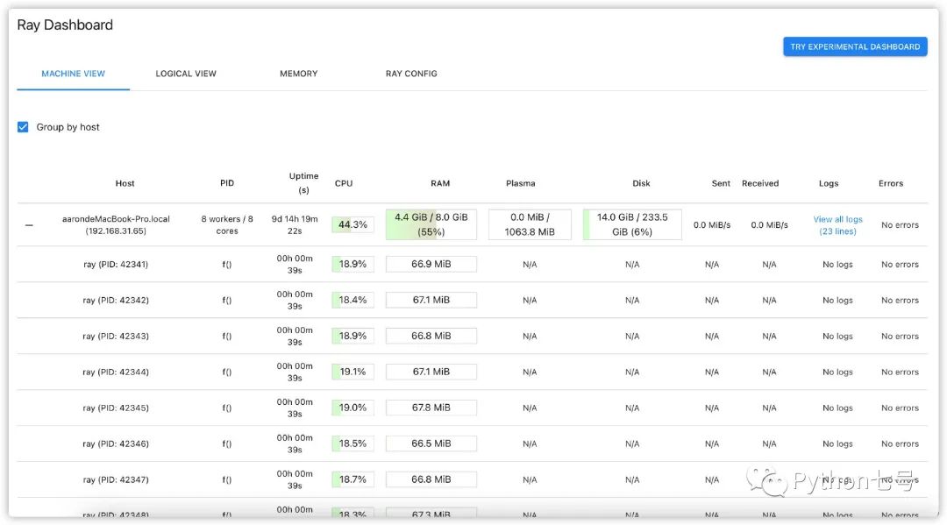
Task: Click the Disk usage bar 14.0 GiB / 233.5 GiB
Action: pos(632,224)
